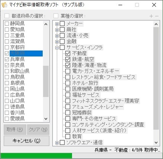Select 広島県 in the prefecture list
Screen dimensions: 163x159
coord(17,95)
